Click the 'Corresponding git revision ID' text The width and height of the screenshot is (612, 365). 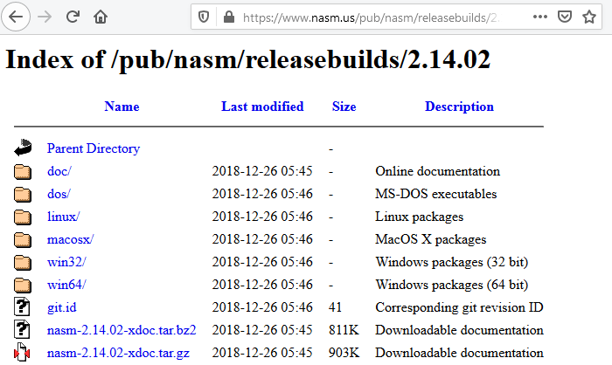(x=459, y=307)
